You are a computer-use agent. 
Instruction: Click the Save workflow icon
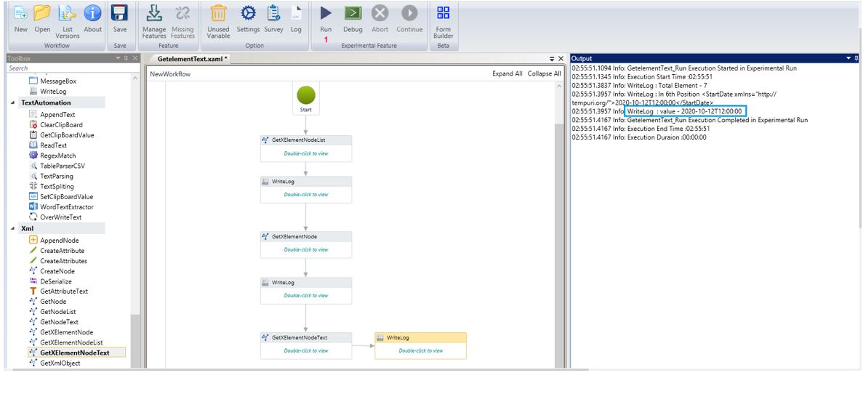coord(119,14)
